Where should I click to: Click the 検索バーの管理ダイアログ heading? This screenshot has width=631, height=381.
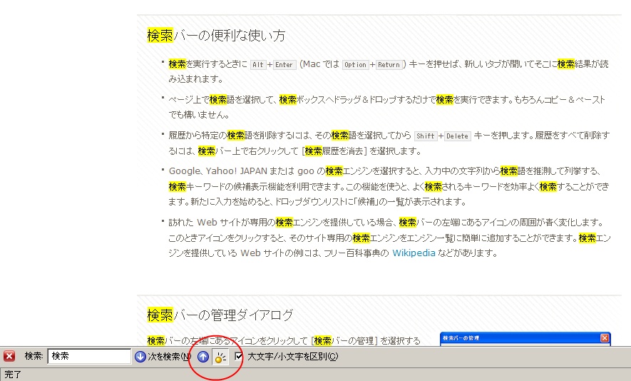point(220,315)
